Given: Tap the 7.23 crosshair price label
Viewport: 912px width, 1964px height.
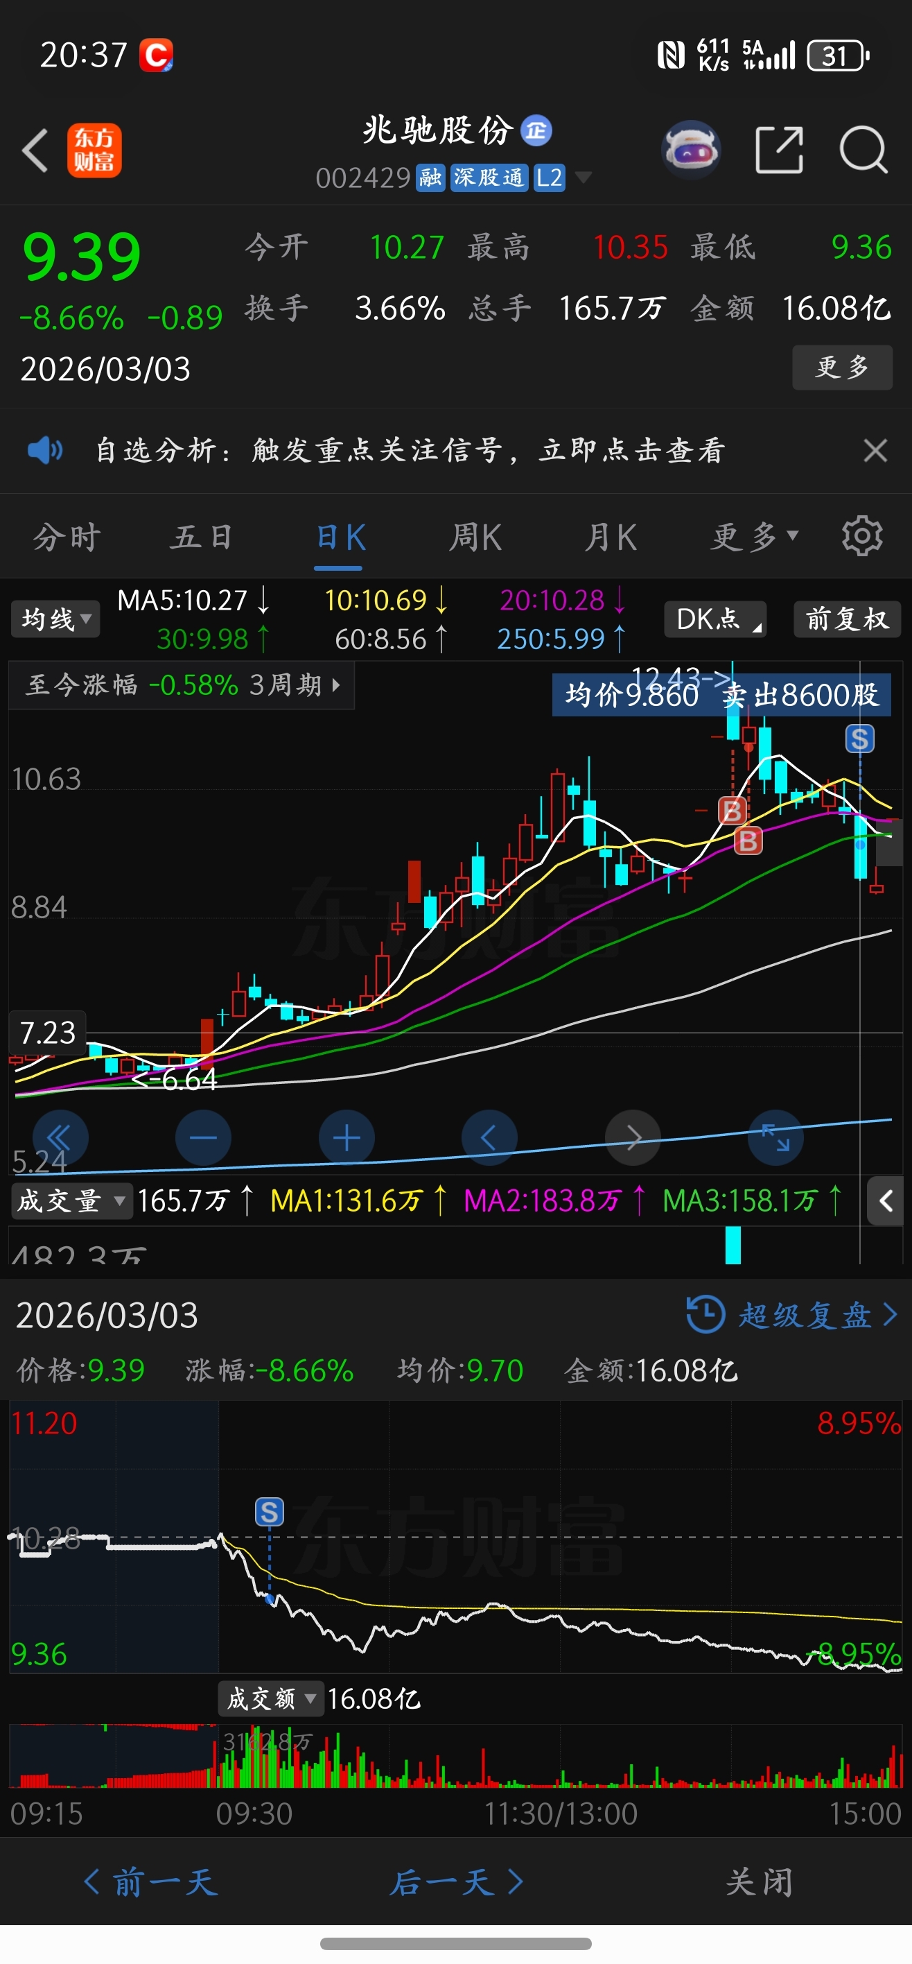Looking at the screenshot, I should (x=47, y=1033).
